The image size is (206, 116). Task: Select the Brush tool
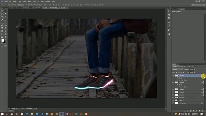5,20
